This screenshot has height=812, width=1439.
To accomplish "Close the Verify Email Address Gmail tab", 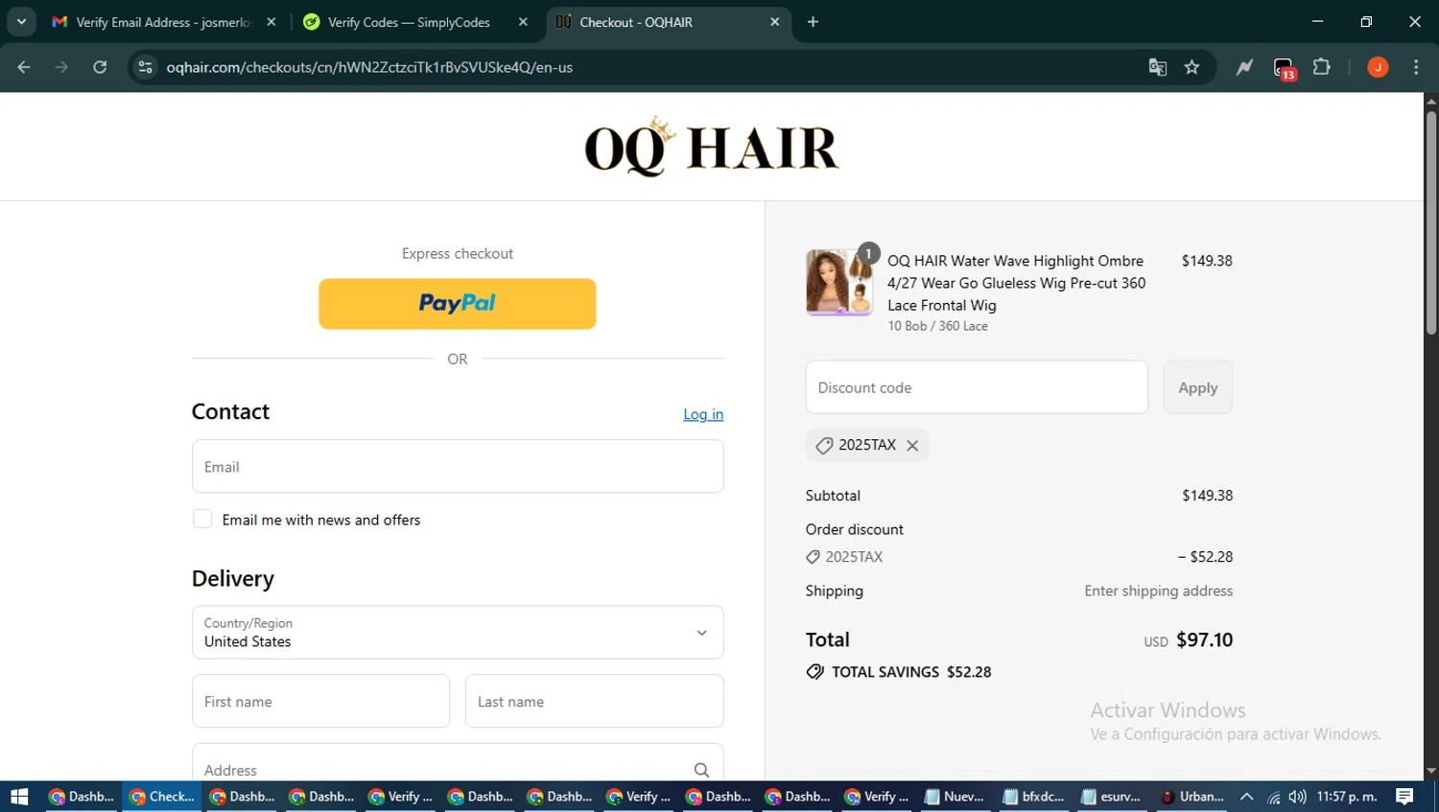I will (x=271, y=22).
